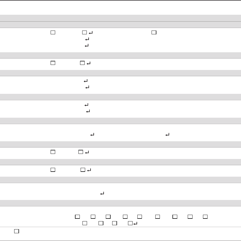Click the return arrow directly below the top checkbox row
Image resolution: width=241 pixels, height=241 pixels.
[x=87, y=39]
